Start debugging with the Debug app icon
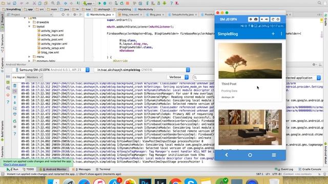This screenshot has height=184, width=328. pos(105,3)
